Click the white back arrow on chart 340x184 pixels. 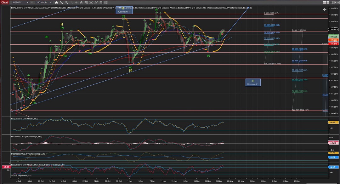point(325,10)
